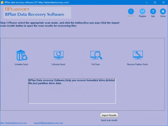This screenshot has width=168, height=126.
Task: Click the Unformat Quick text label
Action: coord(58,64)
